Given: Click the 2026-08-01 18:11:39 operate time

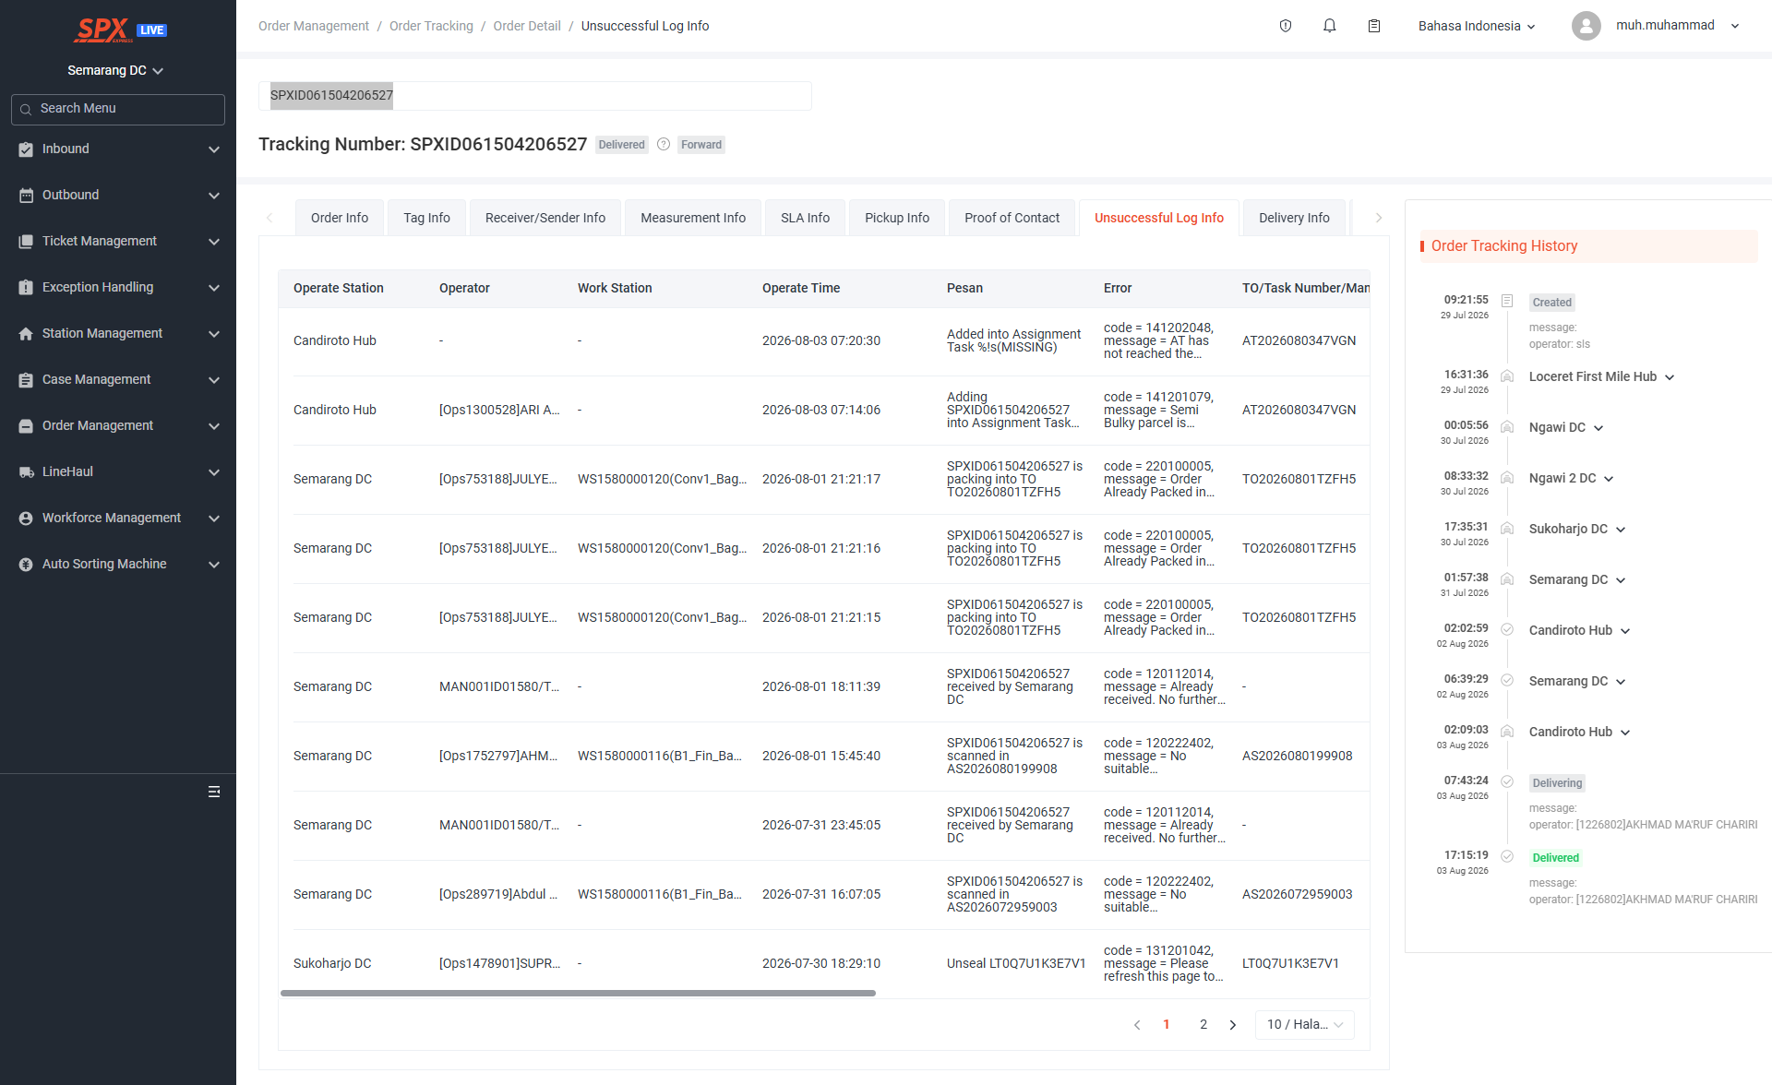Looking at the screenshot, I should tap(821, 687).
